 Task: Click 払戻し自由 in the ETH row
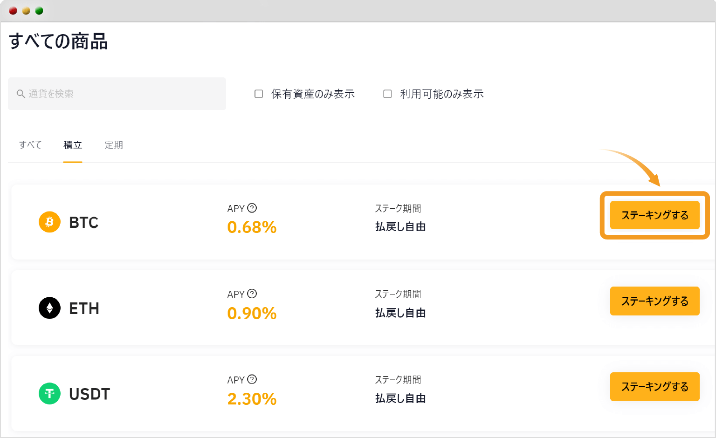tap(400, 313)
